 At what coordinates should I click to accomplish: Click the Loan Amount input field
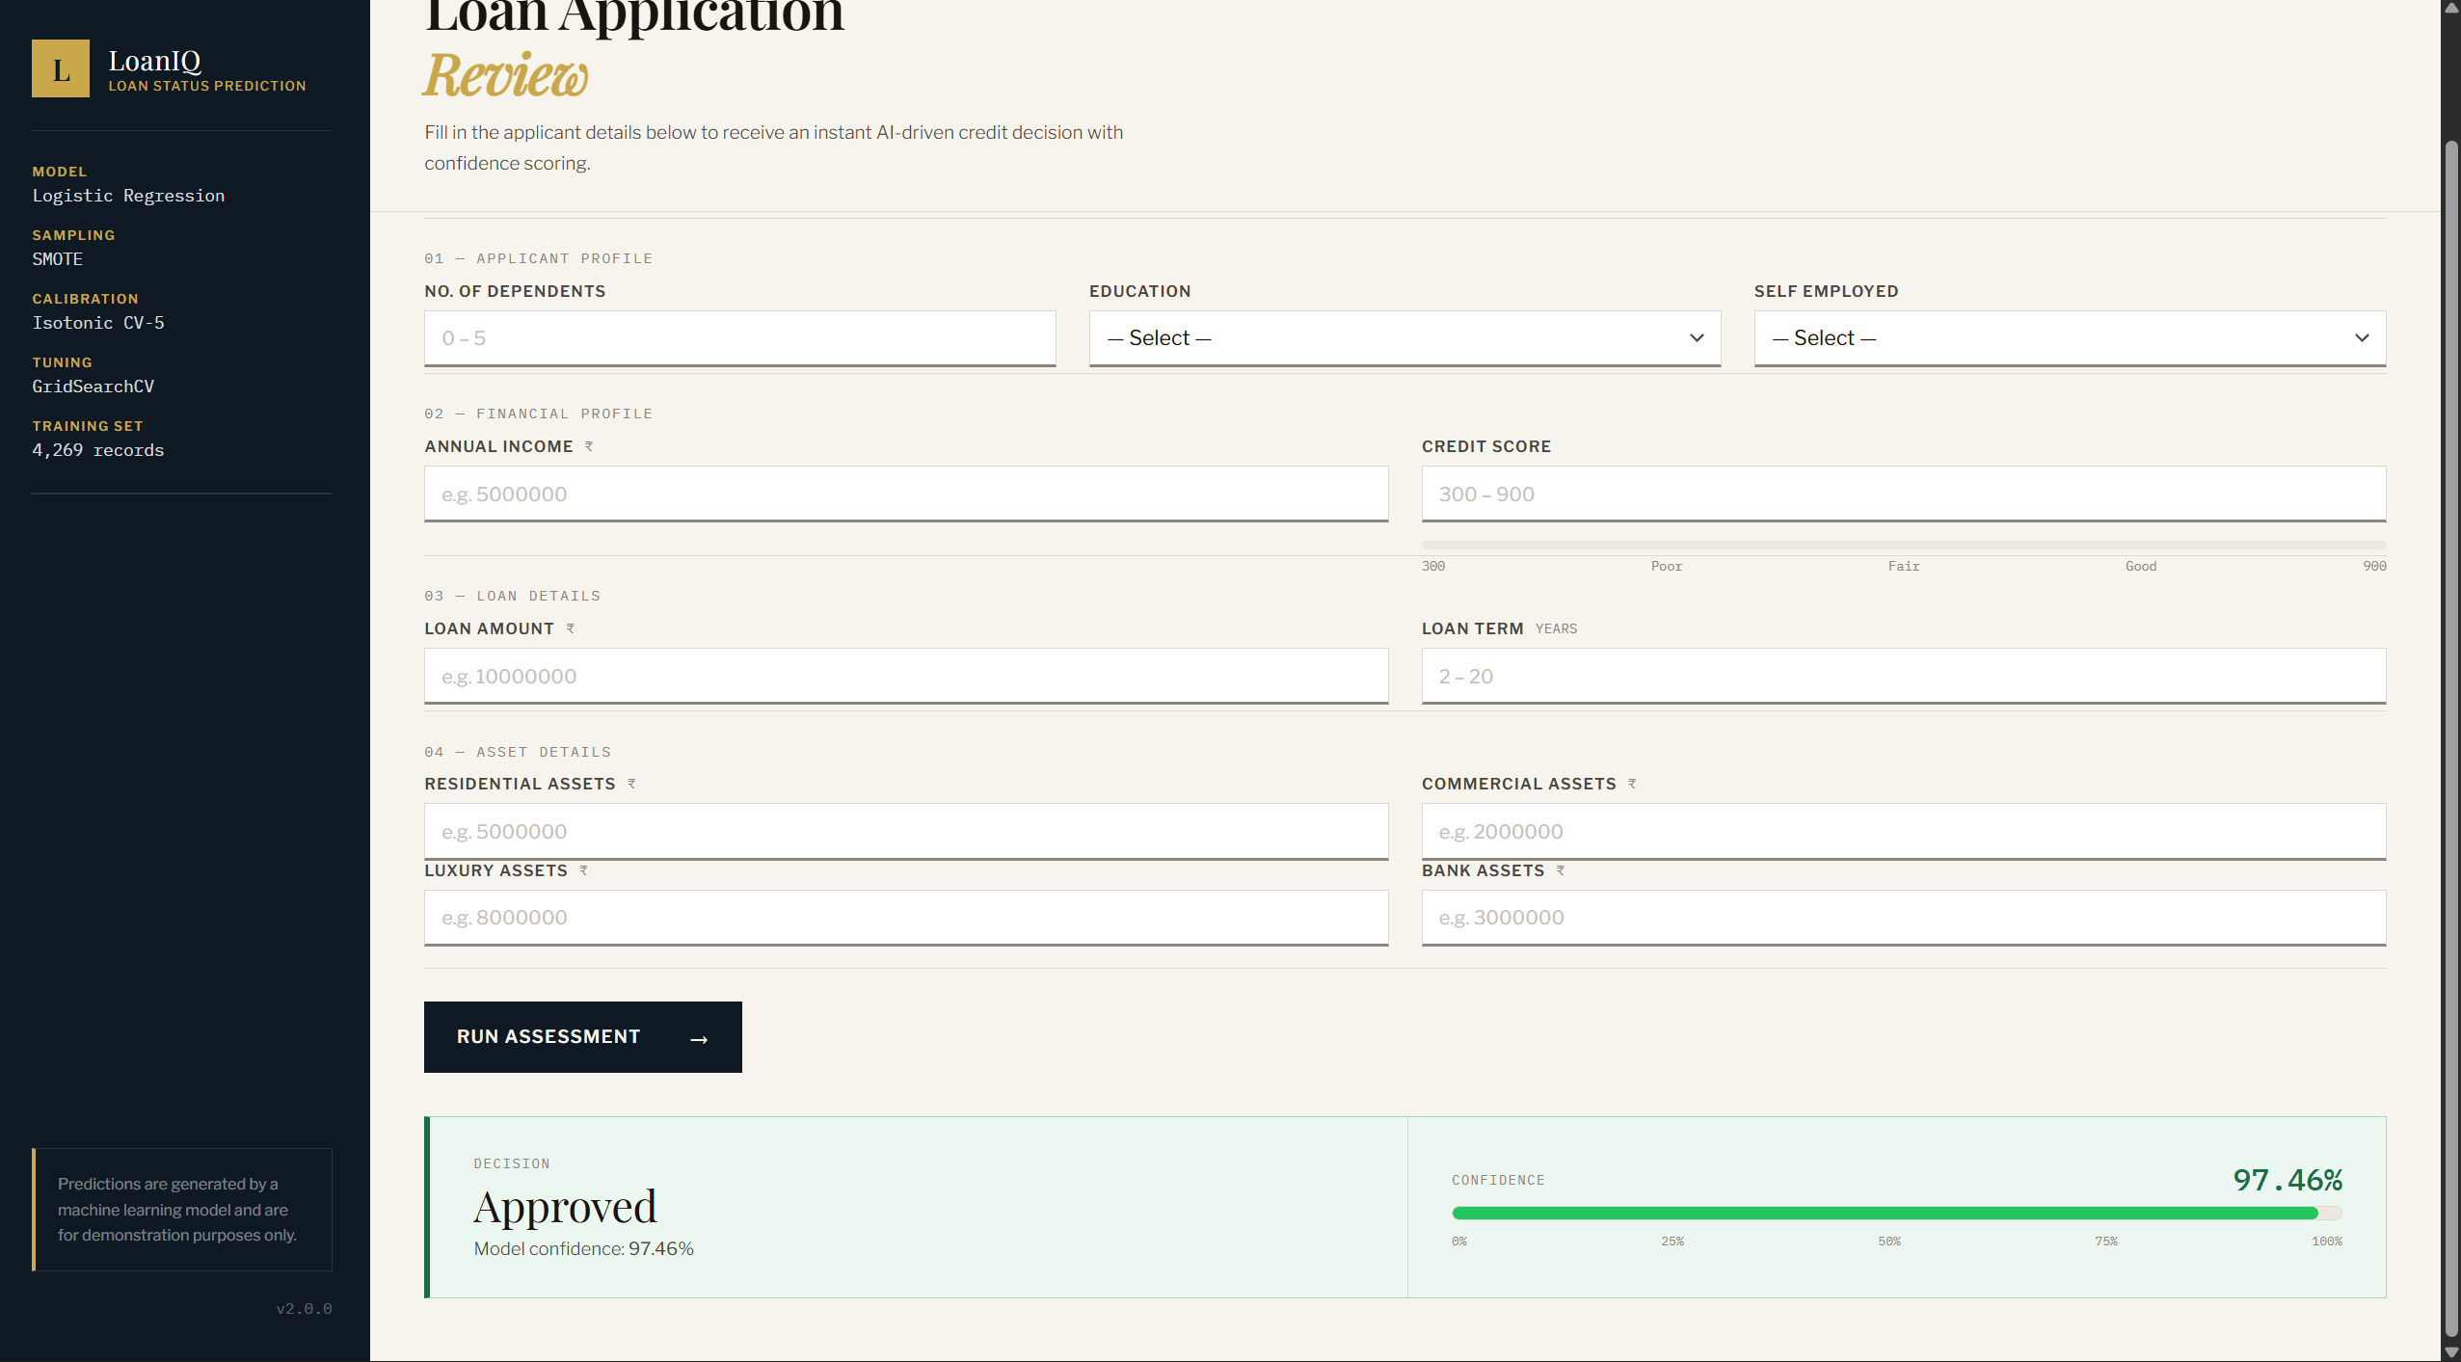pyautogui.click(x=906, y=677)
